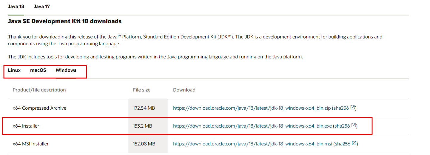Click the x64 Installer description

(x=26, y=126)
